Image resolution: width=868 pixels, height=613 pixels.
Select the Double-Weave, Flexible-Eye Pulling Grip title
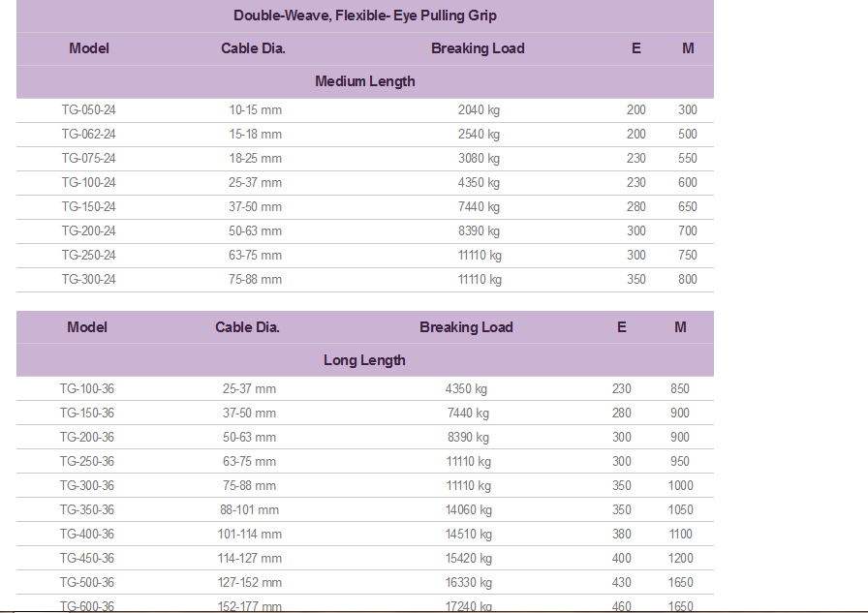tap(365, 15)
